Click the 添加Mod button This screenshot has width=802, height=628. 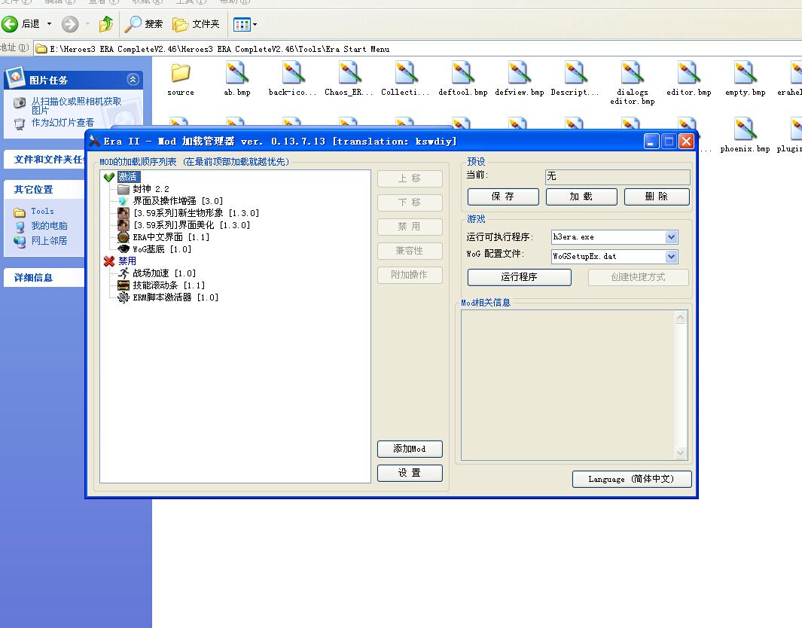coord(410,449)
